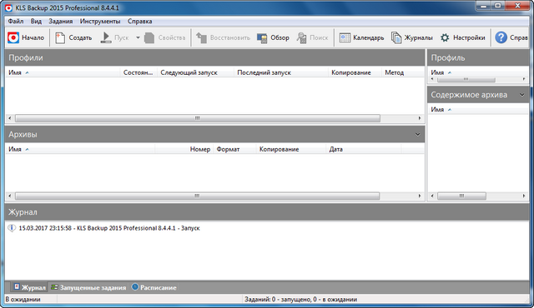534x308 pixels.
Task: Switch to the Расписание tab
Action: tap(154, 287)
